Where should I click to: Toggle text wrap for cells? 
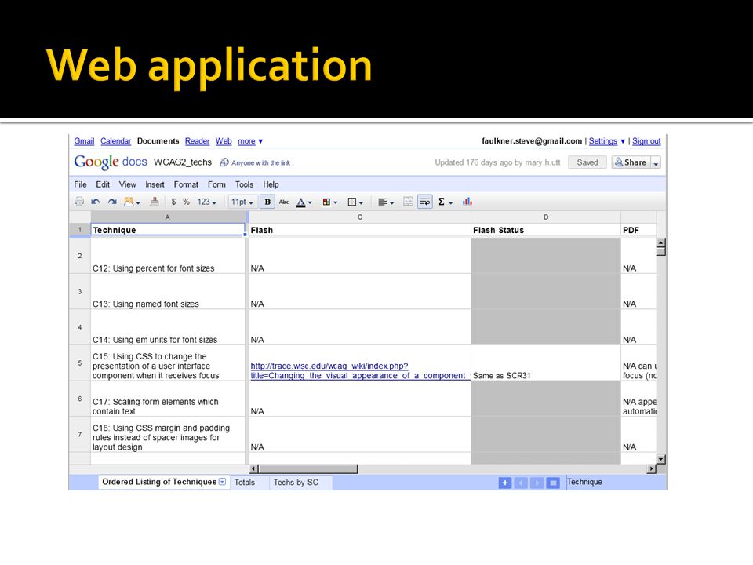click(x=425, y=202)
